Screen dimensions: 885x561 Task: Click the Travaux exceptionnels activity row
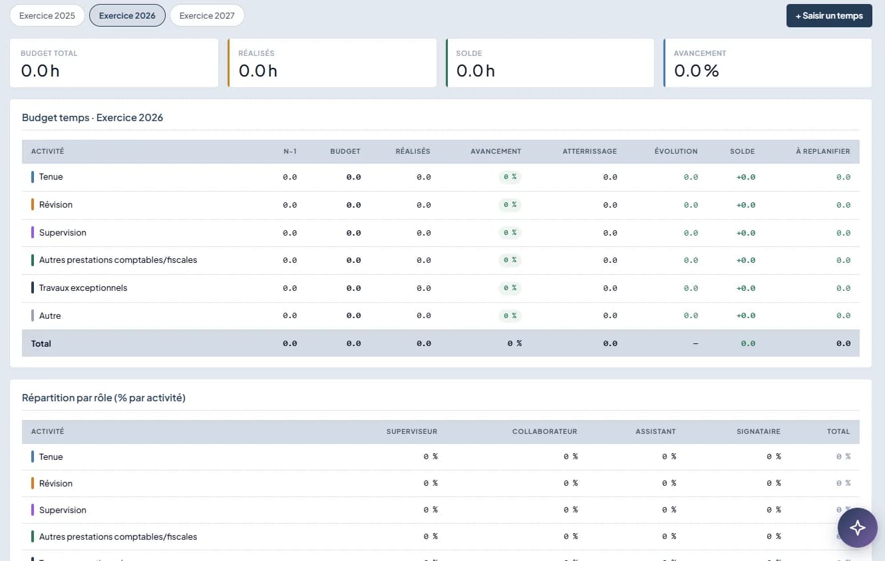[441, 288]
